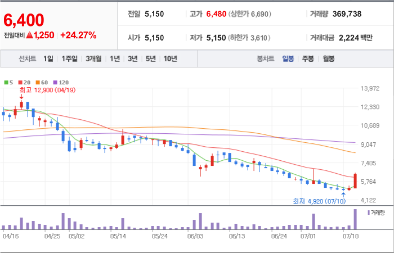Click the 06/24 date label
This screenshot has height=253, width=394.
pyautogui.click(x=279, y=237)
